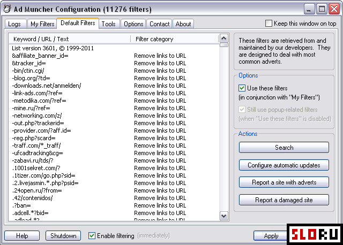Uncheck Use these filters checkbox

click(242, 88)
